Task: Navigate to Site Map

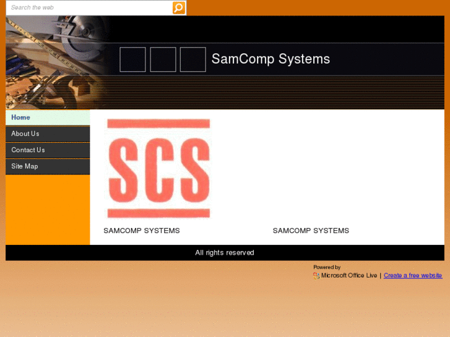Action: [x=48, y=166]
